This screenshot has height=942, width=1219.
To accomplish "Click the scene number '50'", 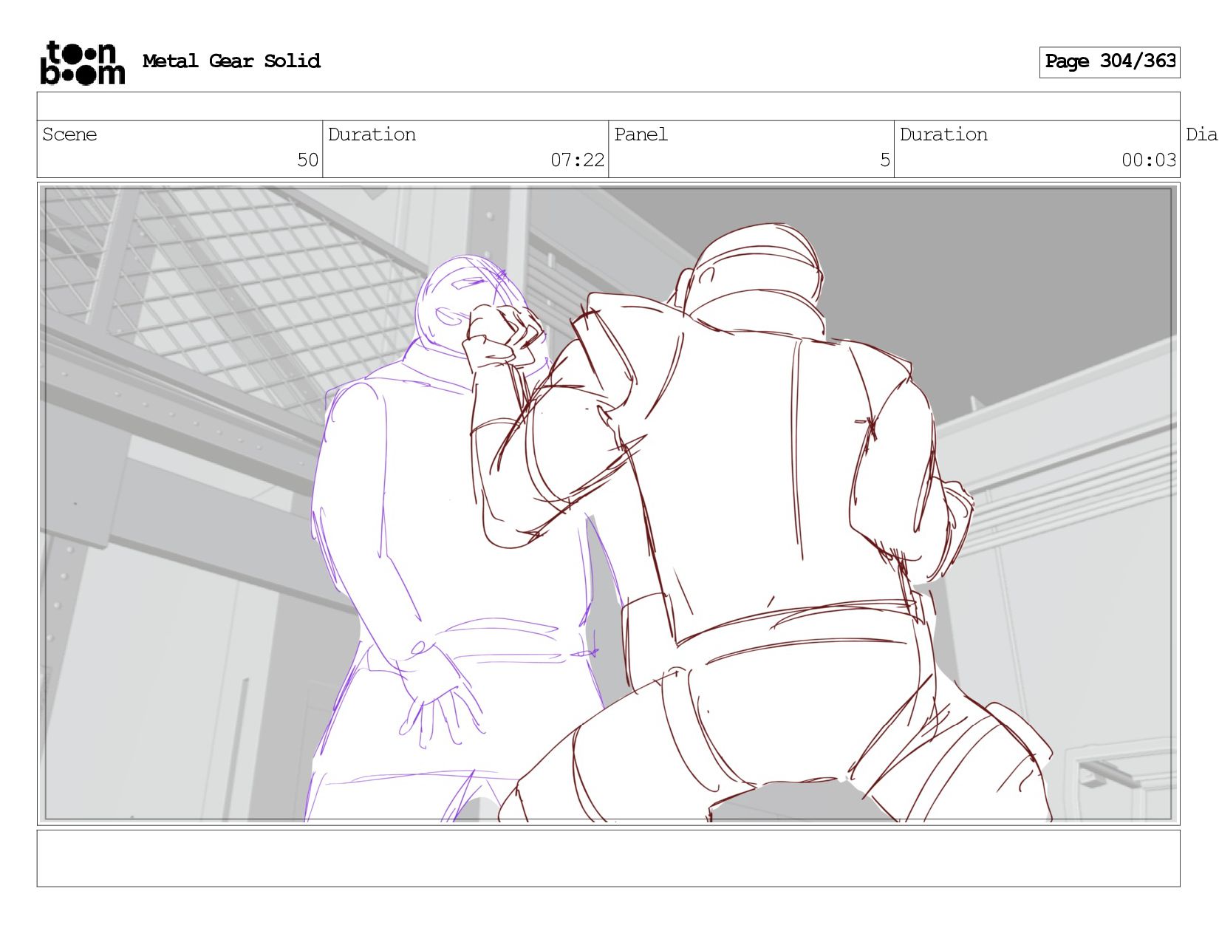I will 307,160.
